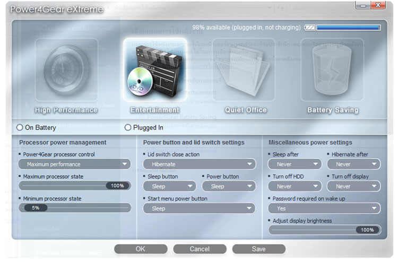Viewport: 398px width, 262px height.
Task: Select the Battery Saving battery icon
Action: point(332,70)
